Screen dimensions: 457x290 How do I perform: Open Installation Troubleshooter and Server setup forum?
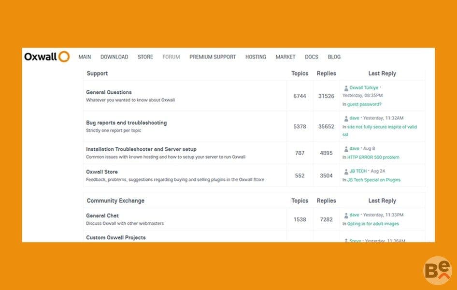tap(141, 149)
